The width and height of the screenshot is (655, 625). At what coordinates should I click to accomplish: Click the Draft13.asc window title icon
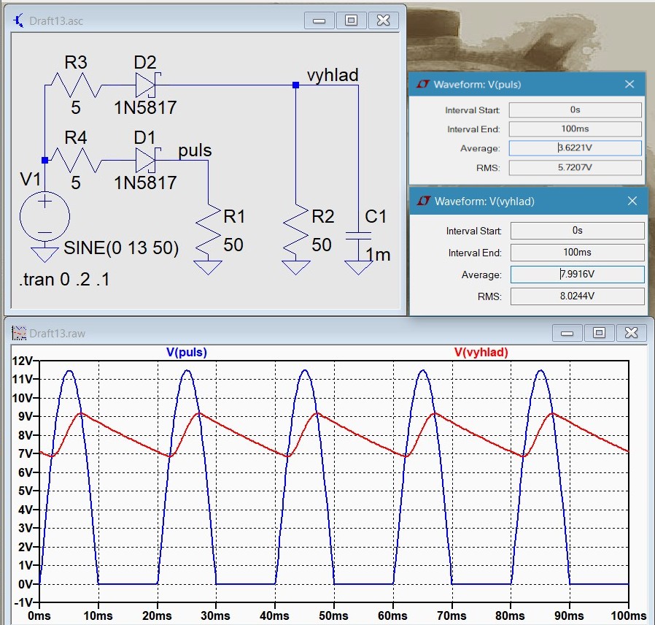click(x=19, y=20)
